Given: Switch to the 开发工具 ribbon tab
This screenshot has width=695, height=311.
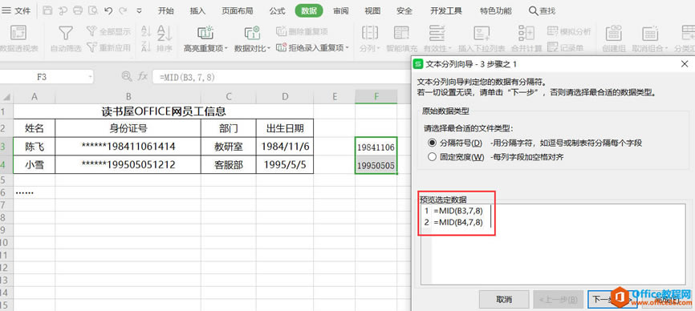Looking at the screenshot, I should (446, 11).
